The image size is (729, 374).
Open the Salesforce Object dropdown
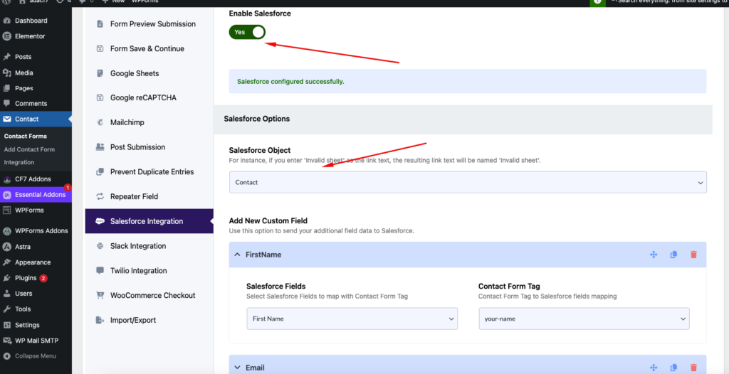pos(467,183)
